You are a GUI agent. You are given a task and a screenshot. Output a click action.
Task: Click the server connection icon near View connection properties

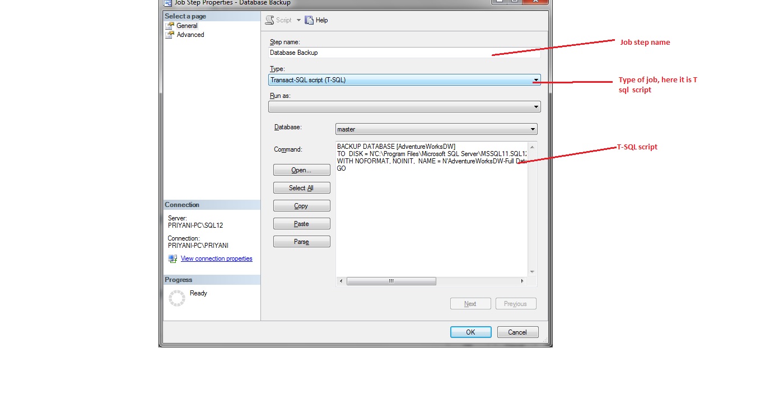[x=172, y=258]
